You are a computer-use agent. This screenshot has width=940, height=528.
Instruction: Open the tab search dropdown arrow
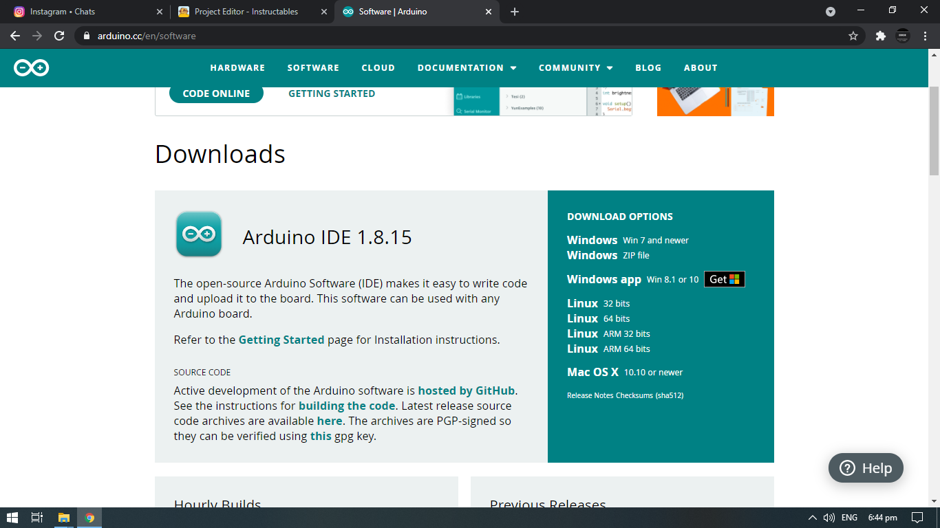831,12
